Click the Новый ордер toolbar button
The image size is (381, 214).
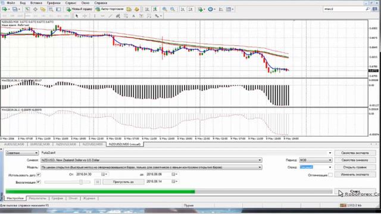tap(79, 9)
